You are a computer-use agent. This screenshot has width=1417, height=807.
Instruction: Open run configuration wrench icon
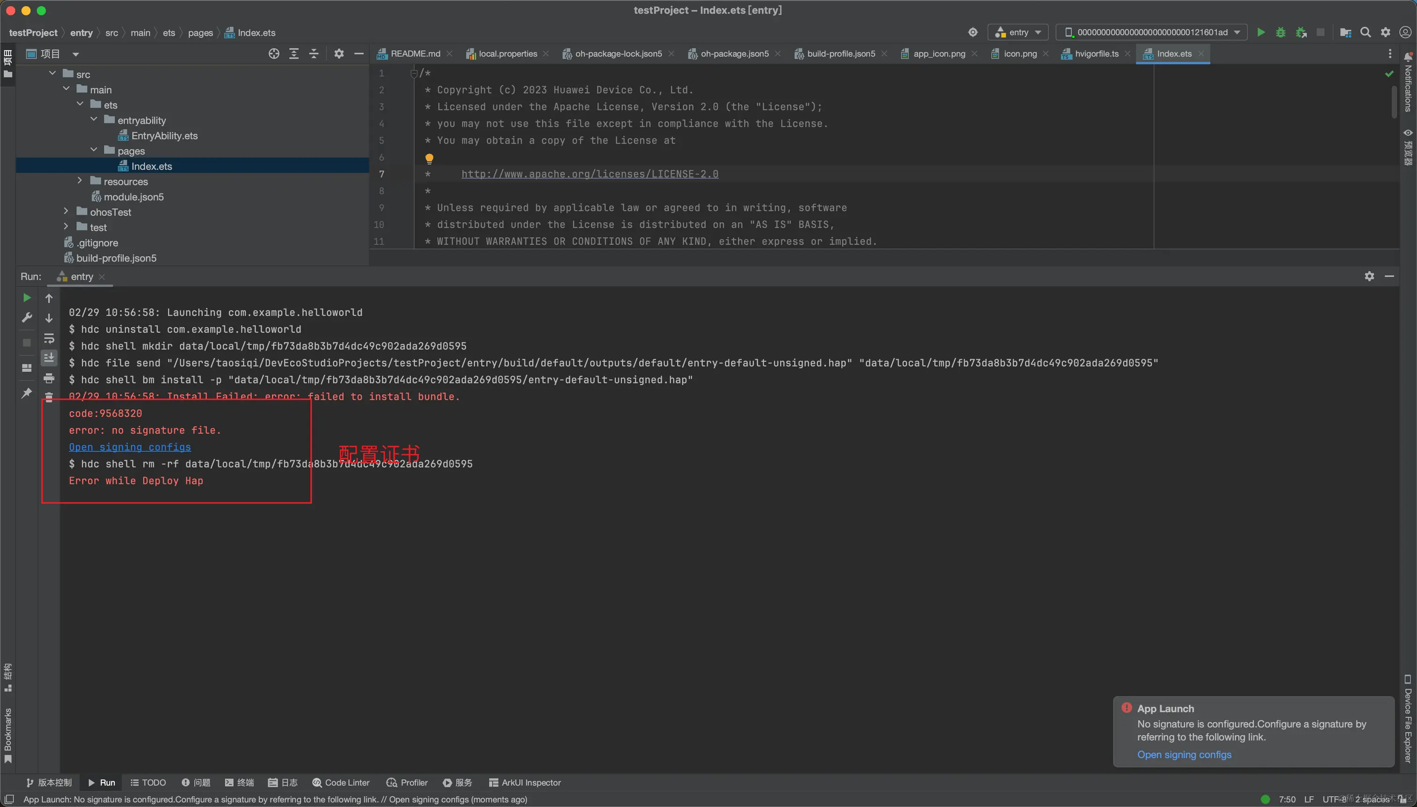[x=27, y=317]
